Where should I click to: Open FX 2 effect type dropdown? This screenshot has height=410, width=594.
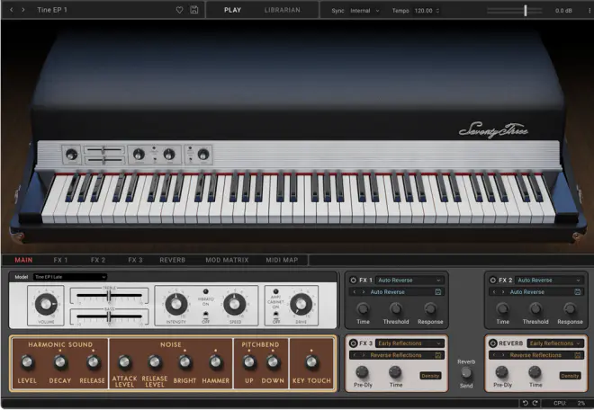click(x=548, y=281)
